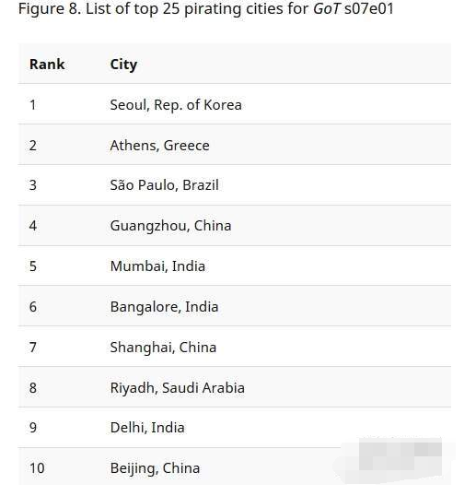Click the Guangzhou, China entry
476x496 pixels.
pyautogui.click(x=170, y=226)
